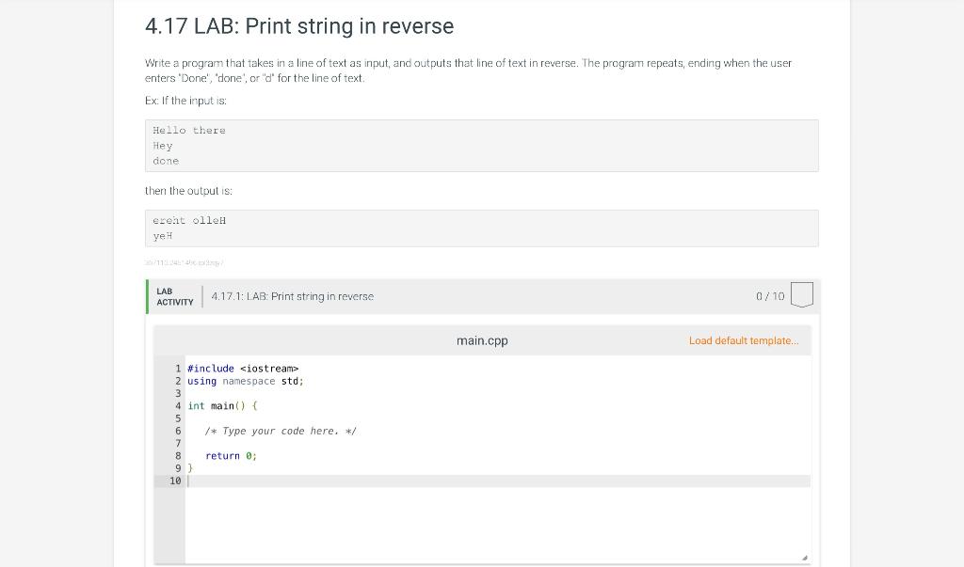964x567 pixels.
Task: Click the word done in the input example
Action: tap(165, 161)
